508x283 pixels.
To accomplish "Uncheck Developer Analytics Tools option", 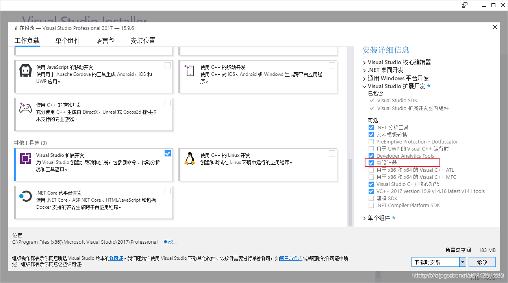I will (371, 156).
